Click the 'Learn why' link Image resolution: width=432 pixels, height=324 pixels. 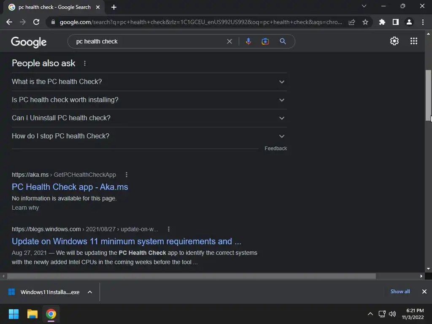pyautogui.click(x=25, y=208)
